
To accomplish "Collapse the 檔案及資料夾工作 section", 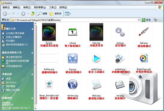I will point(32,53).
